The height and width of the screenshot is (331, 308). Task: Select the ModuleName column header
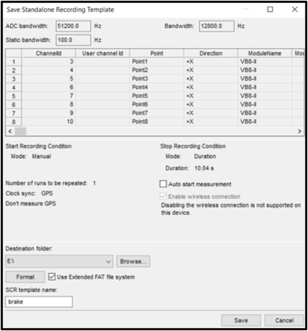[x=265, y=53]
